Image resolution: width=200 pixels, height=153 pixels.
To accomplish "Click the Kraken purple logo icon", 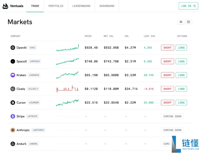I will (13, 75).
